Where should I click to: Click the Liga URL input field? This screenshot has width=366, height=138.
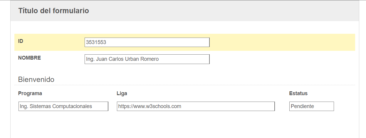[196, 106]
